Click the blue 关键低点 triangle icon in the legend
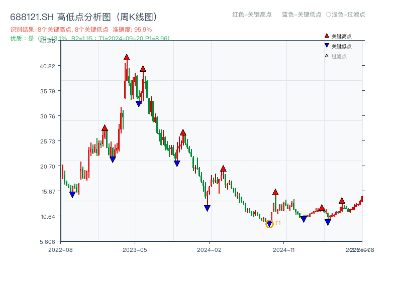 [326, 47]
